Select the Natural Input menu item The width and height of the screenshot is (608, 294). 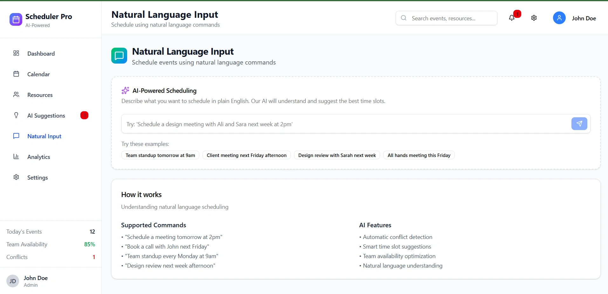click(44, 136)
